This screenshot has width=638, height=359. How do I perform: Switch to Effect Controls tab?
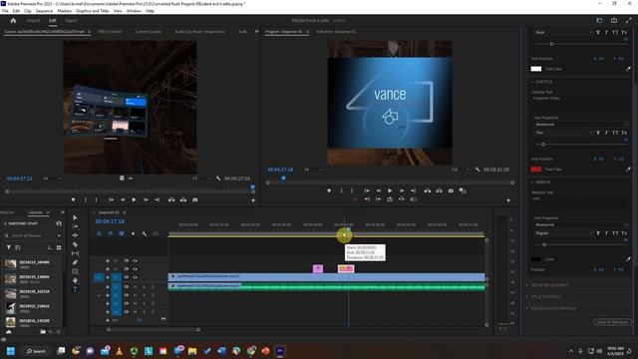[x=110, y=31]
